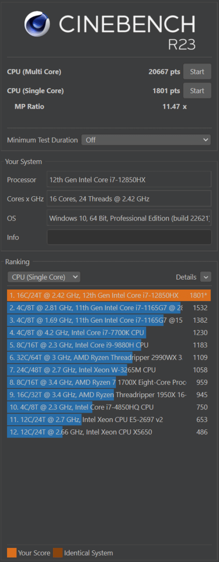
Task: Select ranking entry for i7-1165G7 at 2.81 GHz
Action: [x=109, y=308]
